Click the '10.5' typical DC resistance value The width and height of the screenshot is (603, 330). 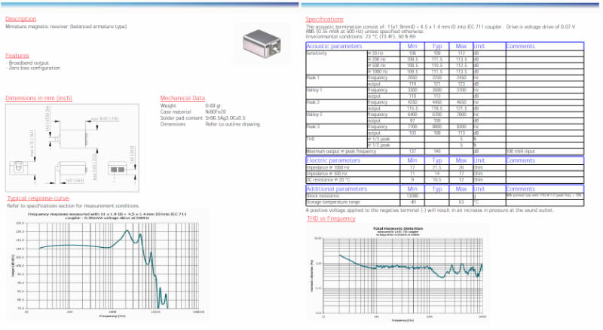pos(437,179)
